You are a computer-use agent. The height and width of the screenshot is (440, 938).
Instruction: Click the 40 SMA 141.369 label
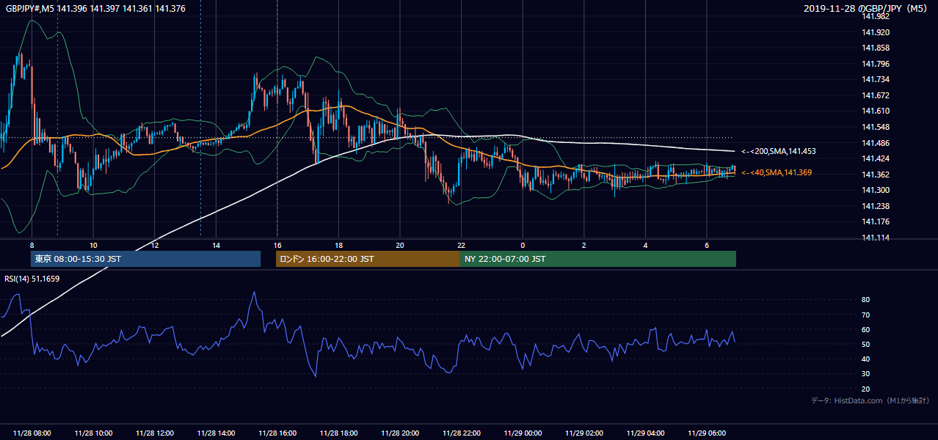coord(777,172)
